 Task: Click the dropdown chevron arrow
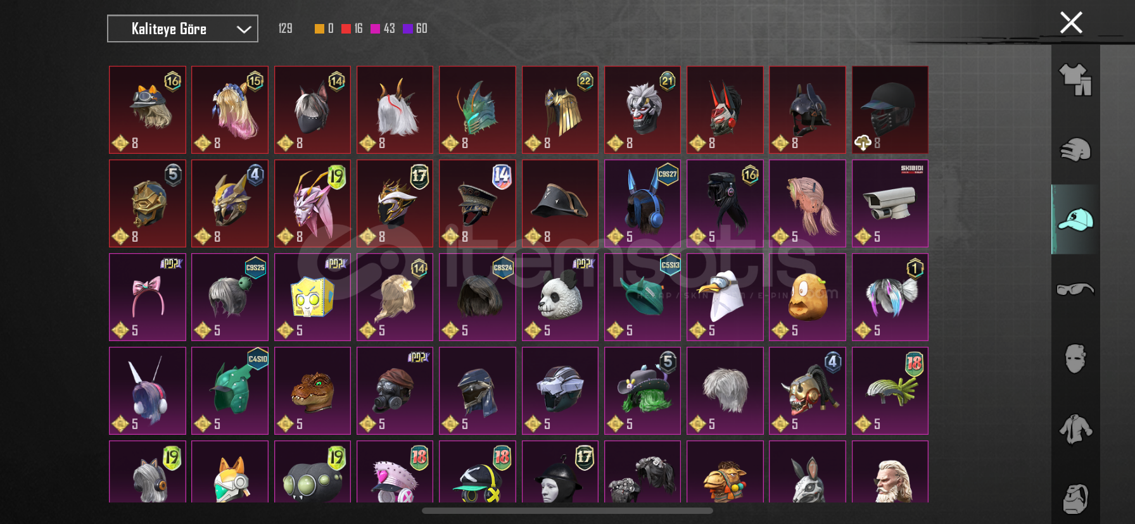click(x=244, y=29)
